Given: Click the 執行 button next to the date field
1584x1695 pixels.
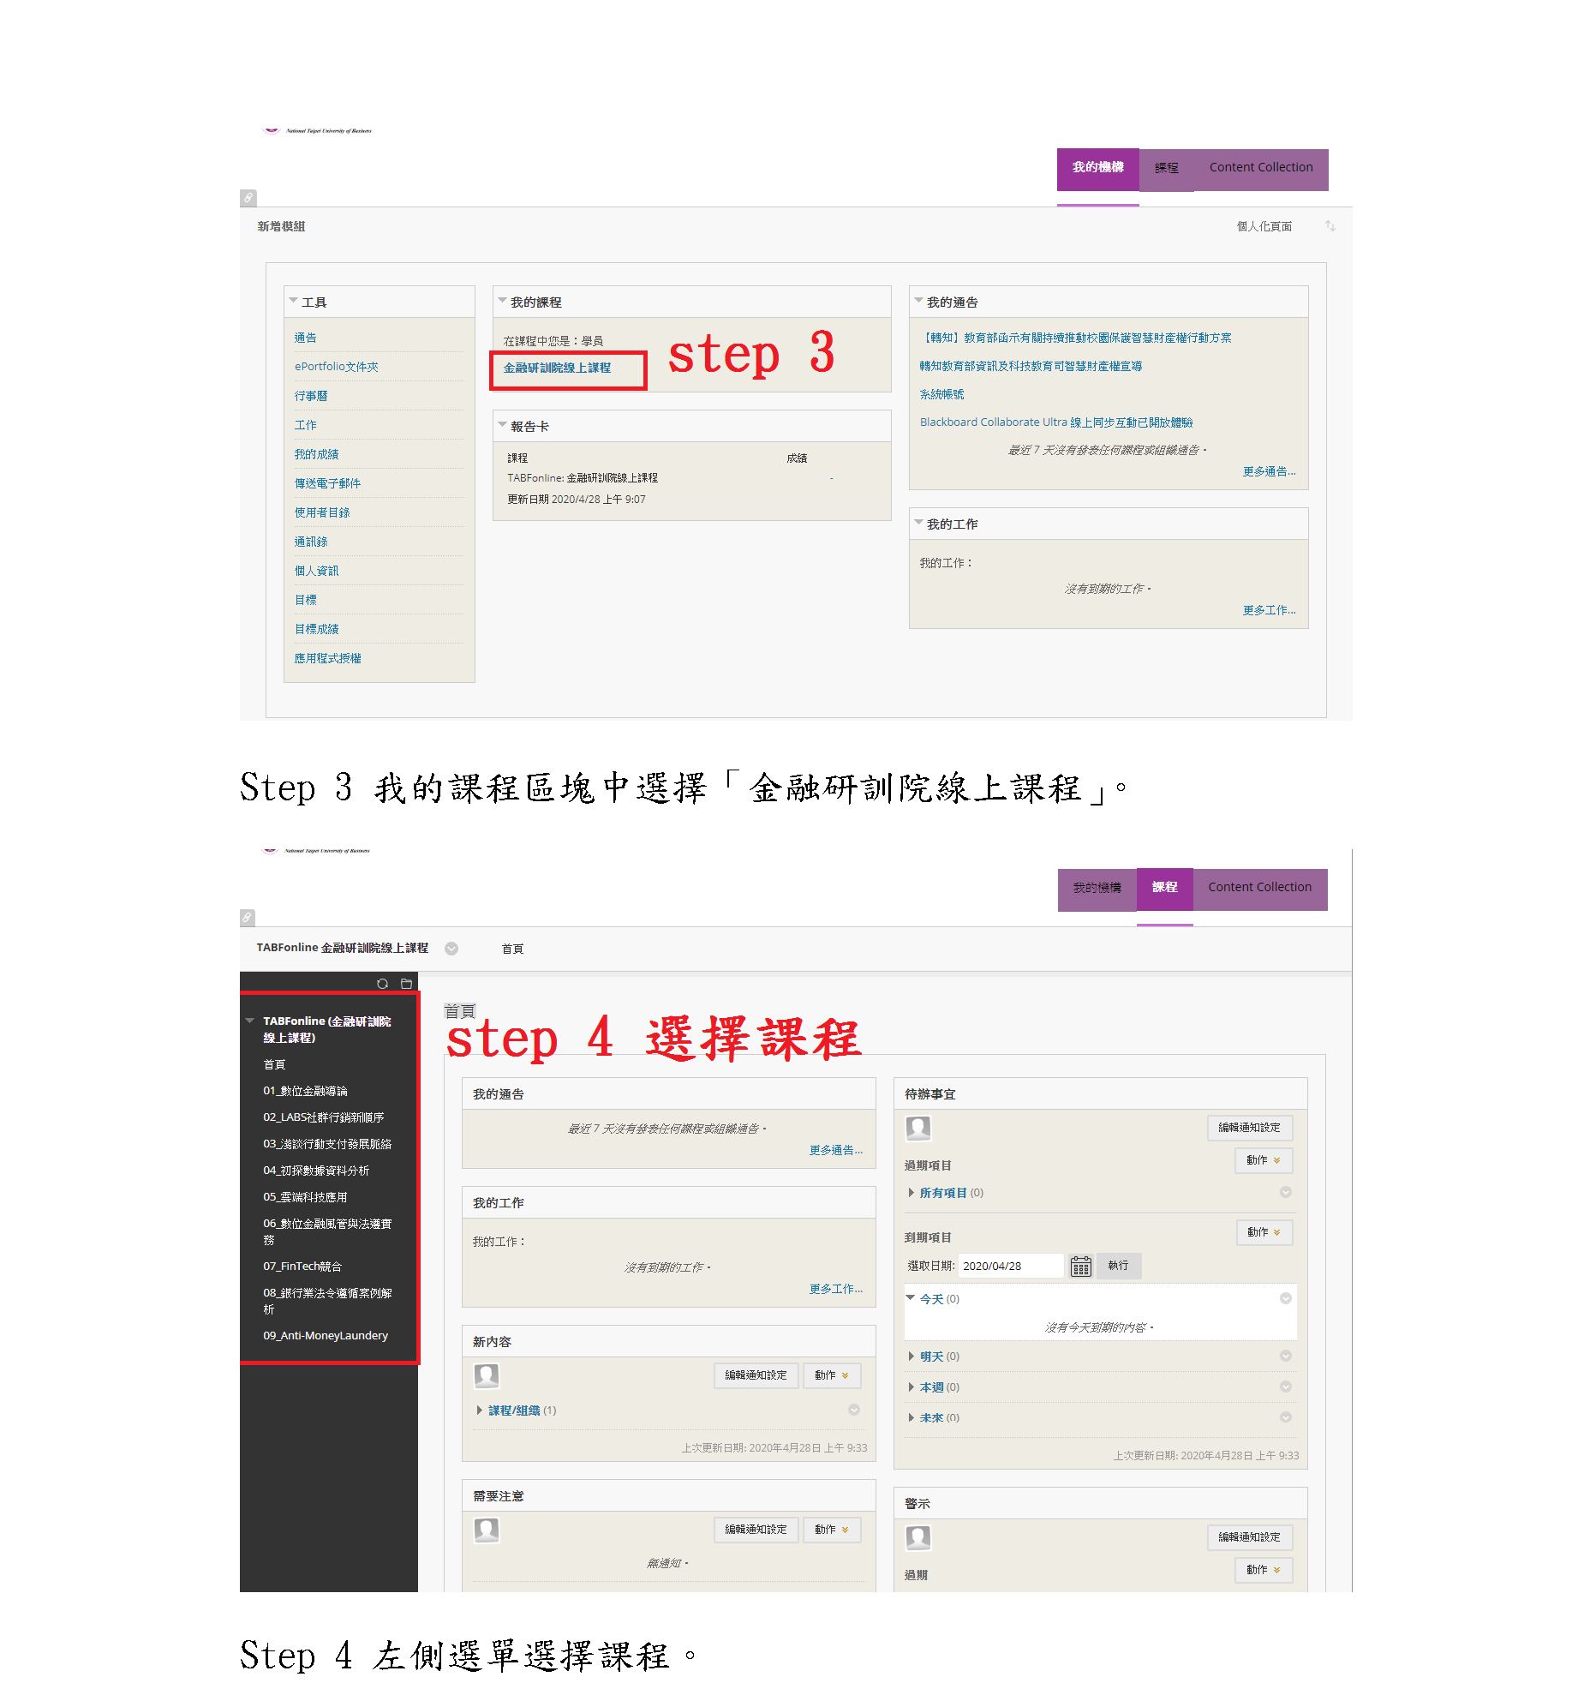Looking at the screenshot, I should pos(1118,1266).
